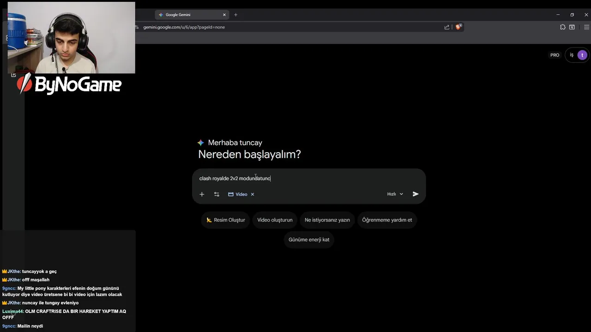Click chat message 'tuncayyok a geç'
The height and width of the screenshot is (332, 591).
pyautogui.click(x=39, y=272)
